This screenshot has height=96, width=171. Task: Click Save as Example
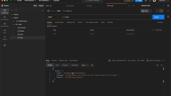tap(154, 61)
